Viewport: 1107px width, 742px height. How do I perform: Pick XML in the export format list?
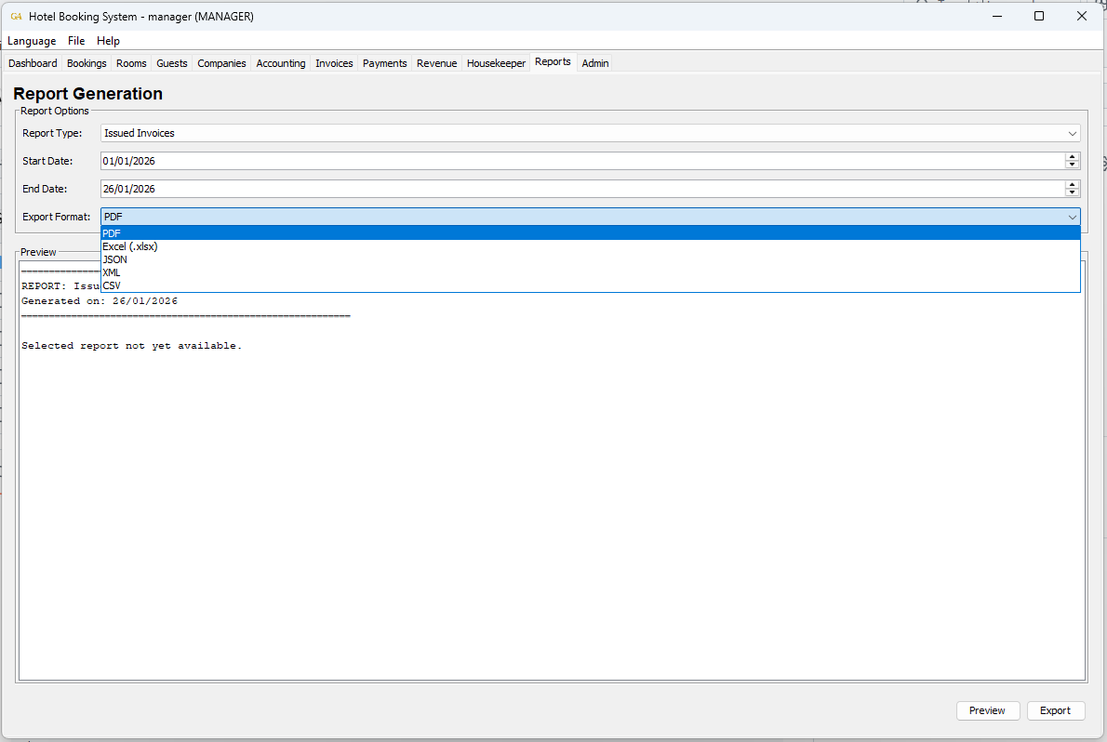[112, 272]
